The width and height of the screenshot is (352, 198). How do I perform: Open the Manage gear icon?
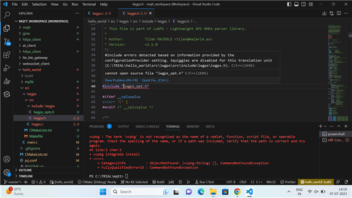pos(7,172)
